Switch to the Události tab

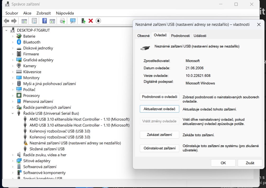pyautogui.click(x=200, y=36)
